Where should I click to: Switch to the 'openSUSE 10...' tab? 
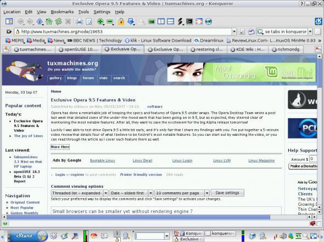point(79,49)
